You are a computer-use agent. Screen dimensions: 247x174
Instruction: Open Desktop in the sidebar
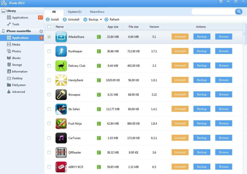22,78
